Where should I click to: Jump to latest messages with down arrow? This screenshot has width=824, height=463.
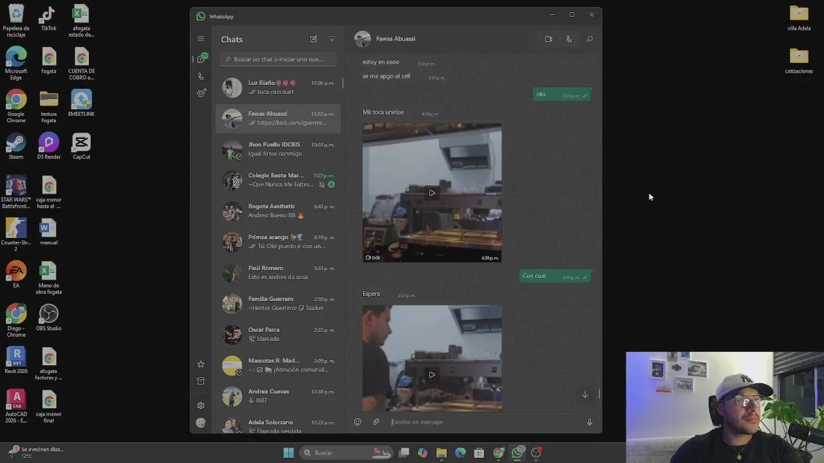point(585,394)
